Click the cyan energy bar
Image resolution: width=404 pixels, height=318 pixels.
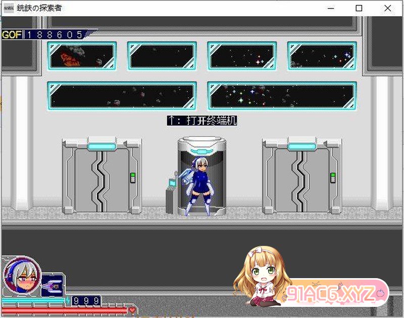[x=33, y=301]
